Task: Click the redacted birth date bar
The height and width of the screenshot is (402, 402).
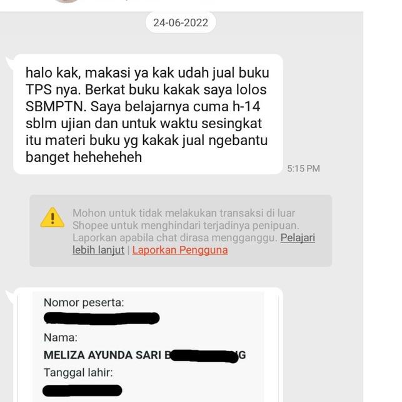Action: point(83,391)
